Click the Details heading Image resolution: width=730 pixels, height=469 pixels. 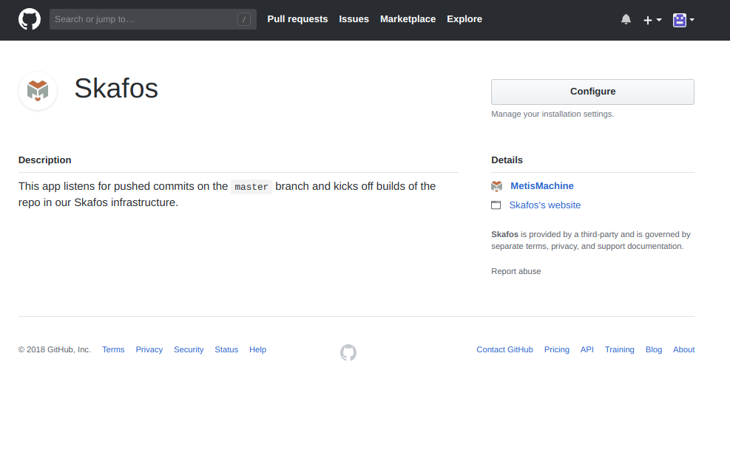507,160
